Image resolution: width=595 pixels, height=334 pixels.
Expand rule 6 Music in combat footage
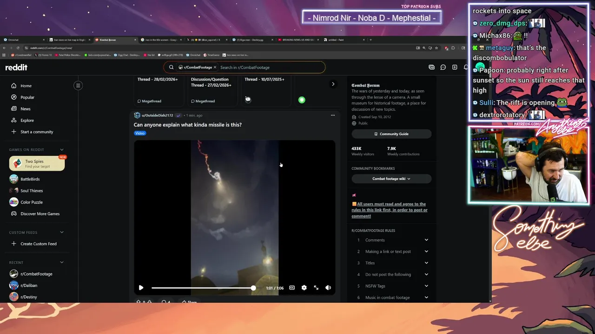point(391,297)
